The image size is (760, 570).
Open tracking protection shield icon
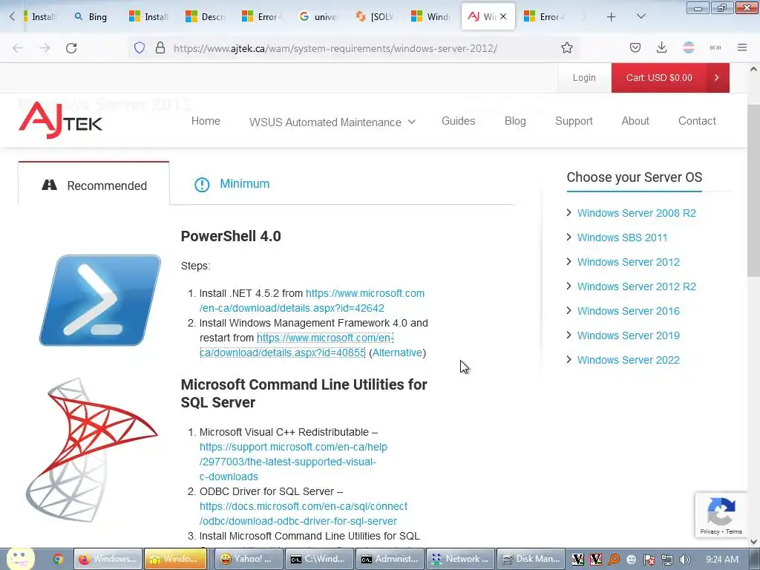(140, 48)
